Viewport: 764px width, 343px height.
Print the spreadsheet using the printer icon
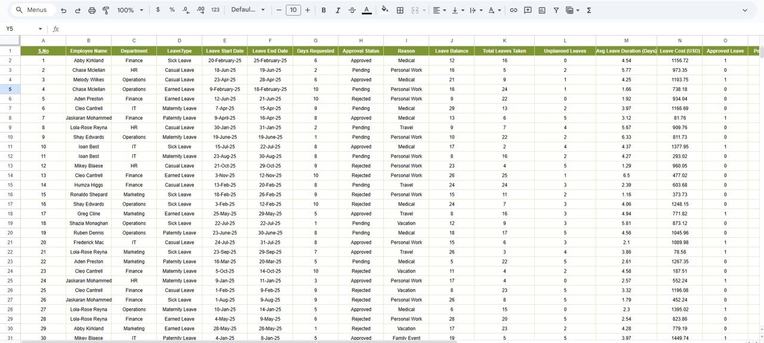coord(92,10)
